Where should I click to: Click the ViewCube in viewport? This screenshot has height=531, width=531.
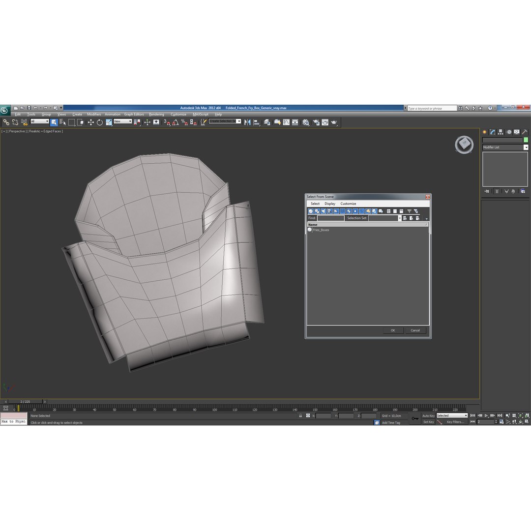464,145
